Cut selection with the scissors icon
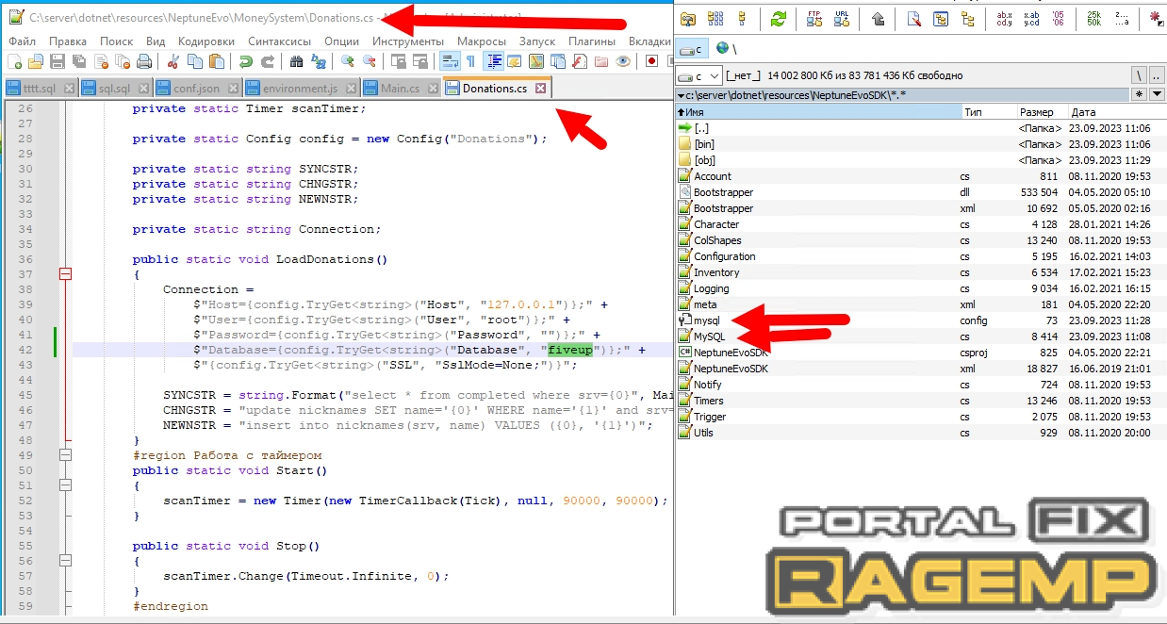1167x624 pixels. [x=173, y=61]
